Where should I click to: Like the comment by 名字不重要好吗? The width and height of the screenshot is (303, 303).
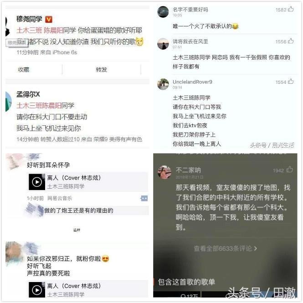coord(290,9)
